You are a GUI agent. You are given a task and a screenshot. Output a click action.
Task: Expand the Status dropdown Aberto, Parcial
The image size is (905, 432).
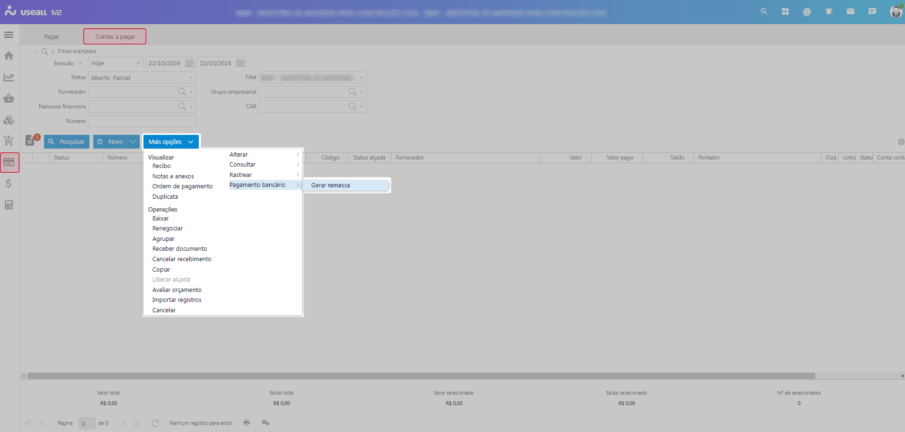pyautogui.click(x=191, y=78)
